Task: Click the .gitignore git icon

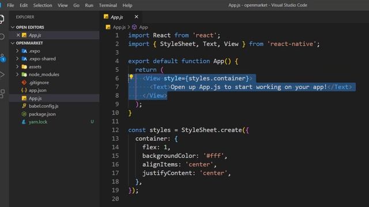Action: (x=24, y=82)
